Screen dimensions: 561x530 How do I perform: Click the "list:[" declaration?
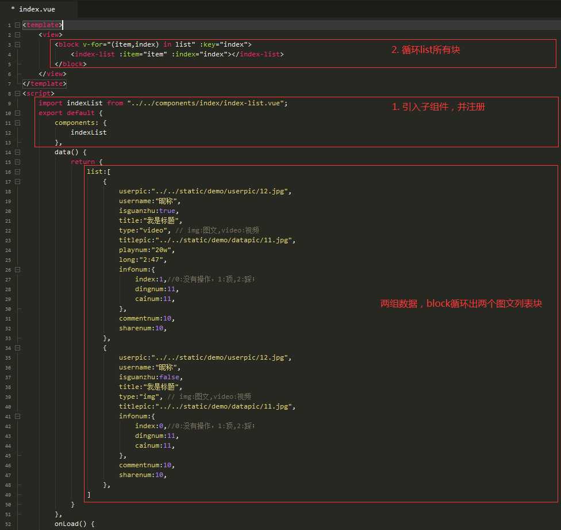point(99,171)
